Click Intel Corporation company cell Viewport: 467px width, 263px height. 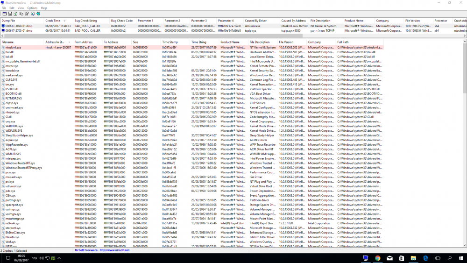click(319, 223)
